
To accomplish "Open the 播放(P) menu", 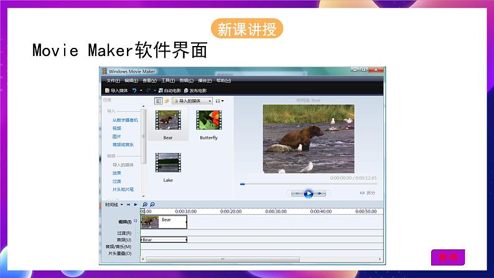I will (x=205, y=81).
